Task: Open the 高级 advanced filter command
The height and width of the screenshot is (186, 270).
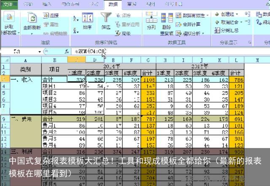Action: coord(123,33)
